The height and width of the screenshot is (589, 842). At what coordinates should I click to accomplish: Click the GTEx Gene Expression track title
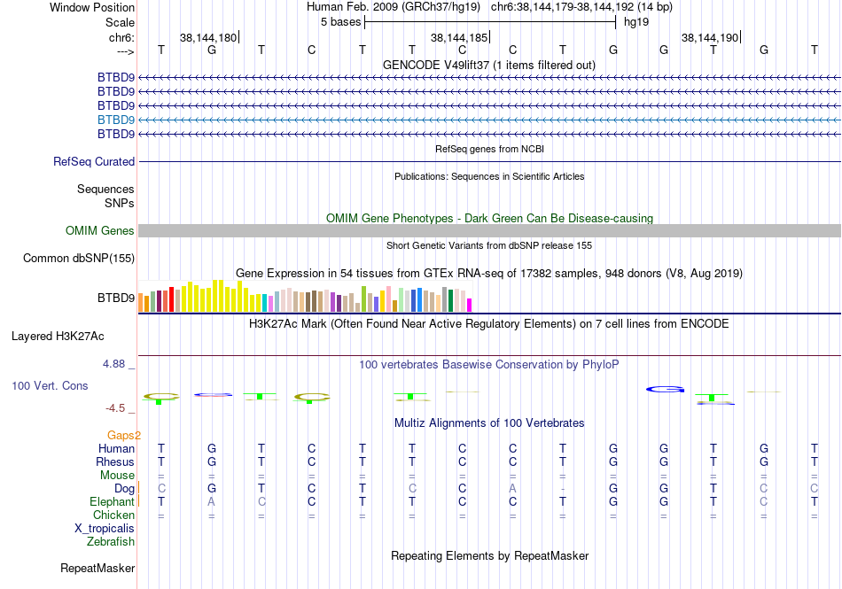489,273
